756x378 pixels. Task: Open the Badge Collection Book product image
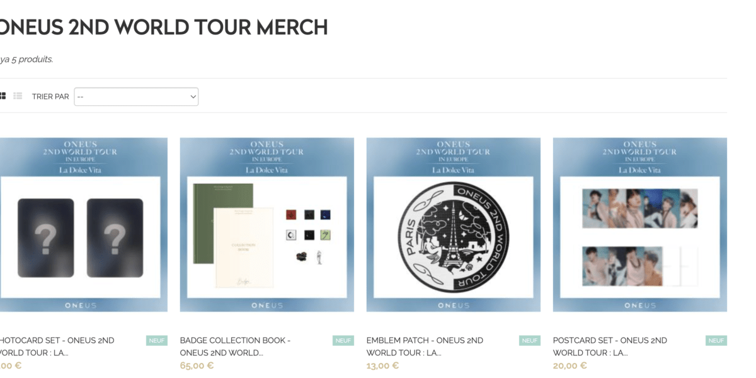[x=267, y=224]
